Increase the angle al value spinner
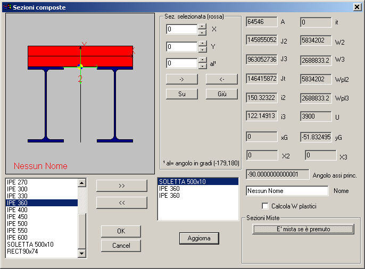Screen dimensions: 365x269 click(x=202, y=61)
